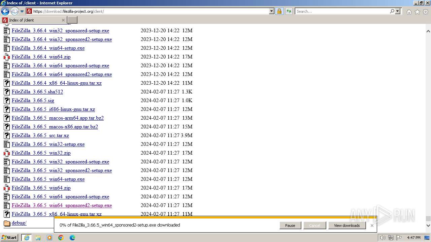Close the Index of /client tab
Screen dimensions: 431x242
coord(63,20)
